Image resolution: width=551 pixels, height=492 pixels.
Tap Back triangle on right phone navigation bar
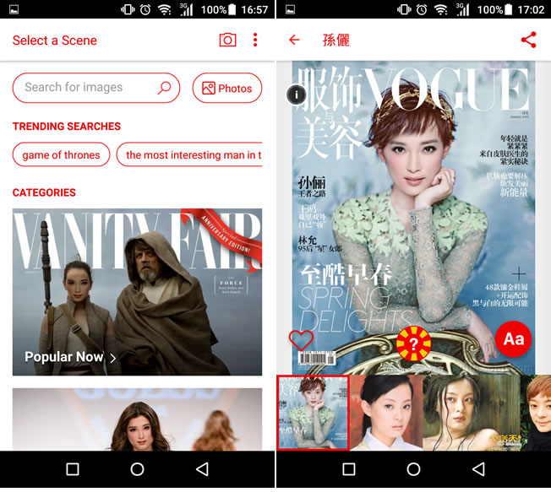pyautogui.click(x=478, y=469)
